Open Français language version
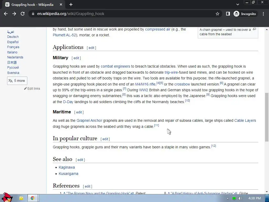The image size is (269, 202). [x=13, y=47]
